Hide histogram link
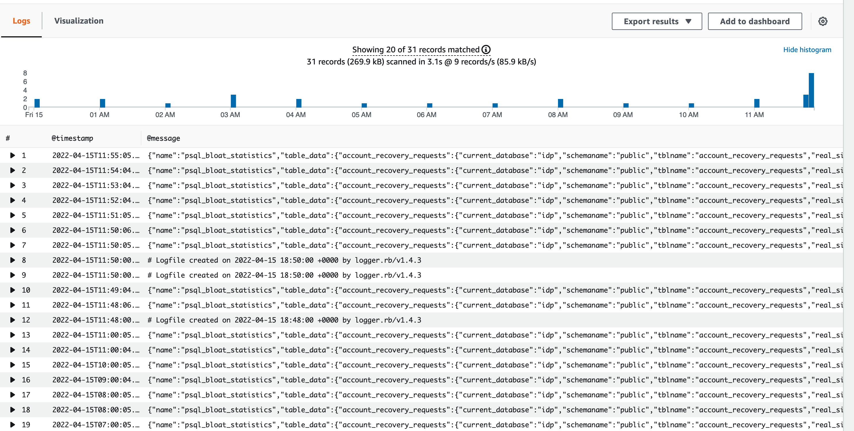Viewport: 854px width, 431px height. click(807, 50)
